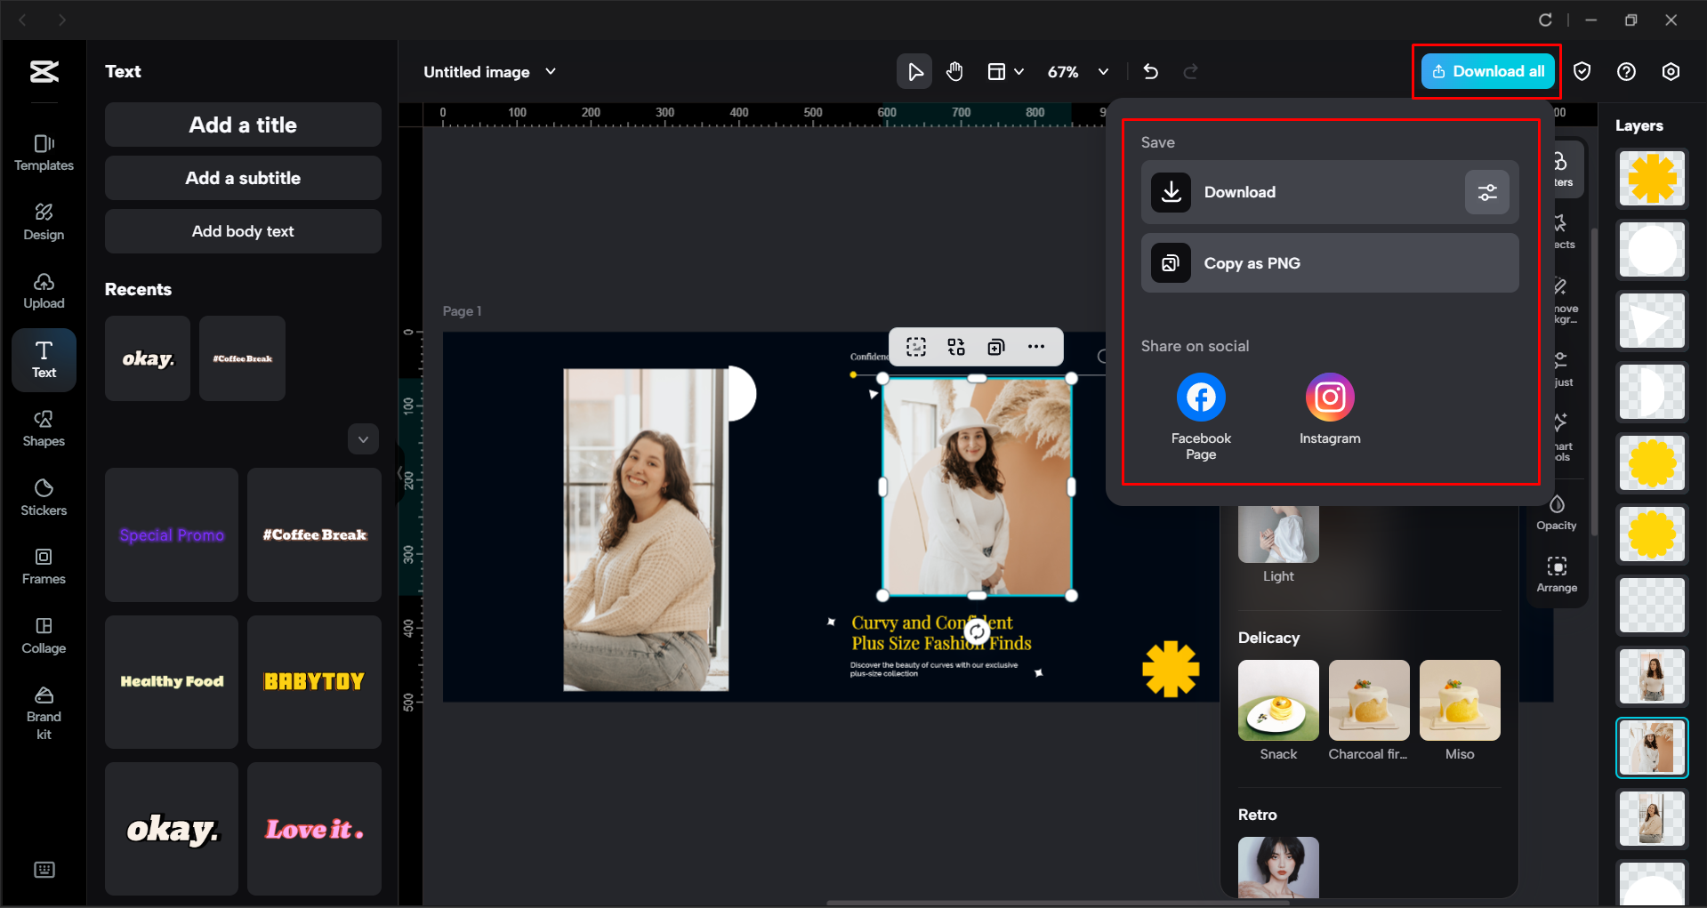The width and height of the screenshot is (1707, 908).
Task: Open the help question mark icon
Action: pyautogui.click(x=1625, y=72)
